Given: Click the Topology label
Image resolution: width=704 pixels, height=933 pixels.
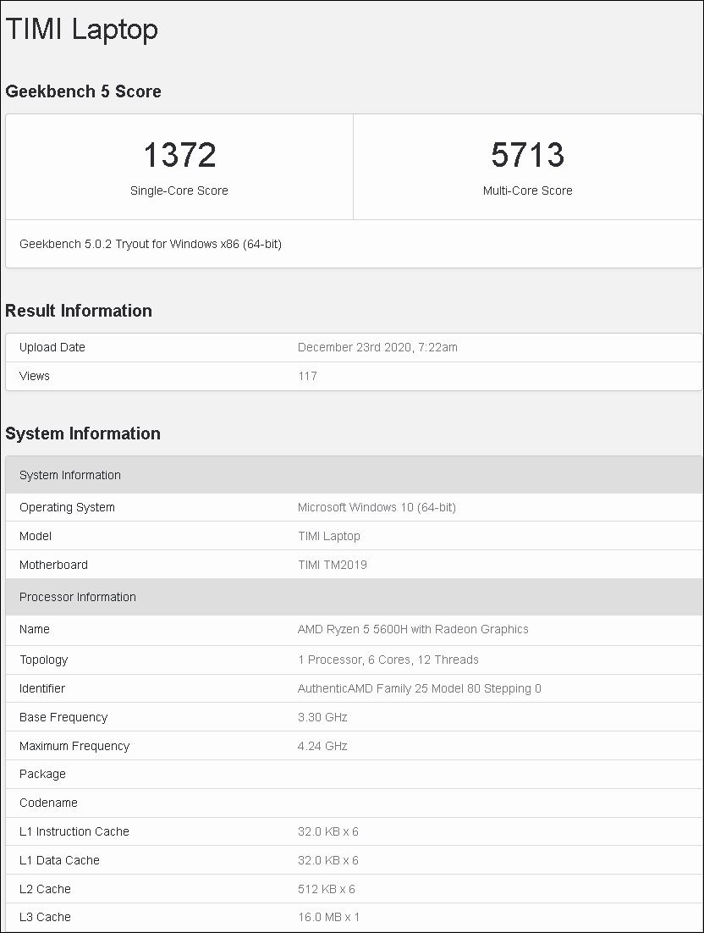Looking at the screenshot, I should 44,660.
